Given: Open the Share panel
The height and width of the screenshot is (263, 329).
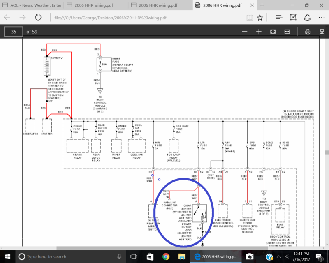Looking at the screenshot, I should tap(307, 18).
